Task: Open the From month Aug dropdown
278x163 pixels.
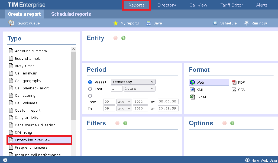Action: click(124, 102)
